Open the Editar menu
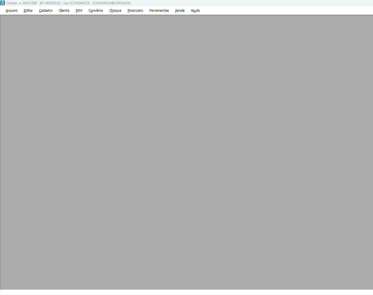The image size is (373, 295). 28,11
